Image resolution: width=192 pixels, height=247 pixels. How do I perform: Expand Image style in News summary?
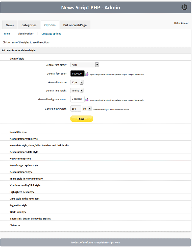pyautogui.click(x=26, y=179)
